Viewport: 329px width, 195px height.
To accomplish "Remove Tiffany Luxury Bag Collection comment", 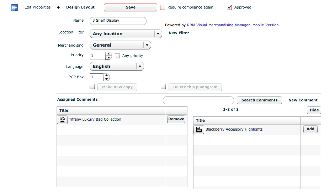I will pos(176,119).
